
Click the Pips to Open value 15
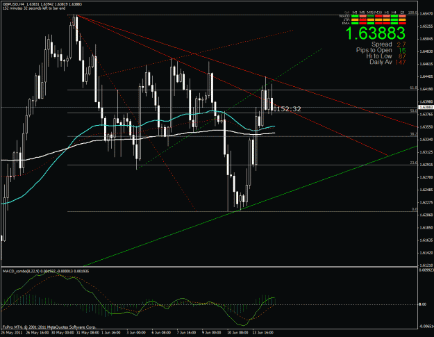click(x=402, y=50)
